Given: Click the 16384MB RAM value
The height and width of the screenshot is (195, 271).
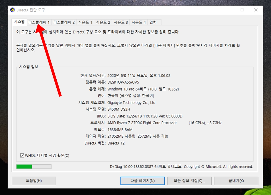Looking at the screenshot, I should (120, 130).
